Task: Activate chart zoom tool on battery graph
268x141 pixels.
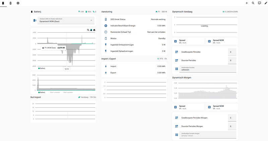Action: tap(88, 30)
